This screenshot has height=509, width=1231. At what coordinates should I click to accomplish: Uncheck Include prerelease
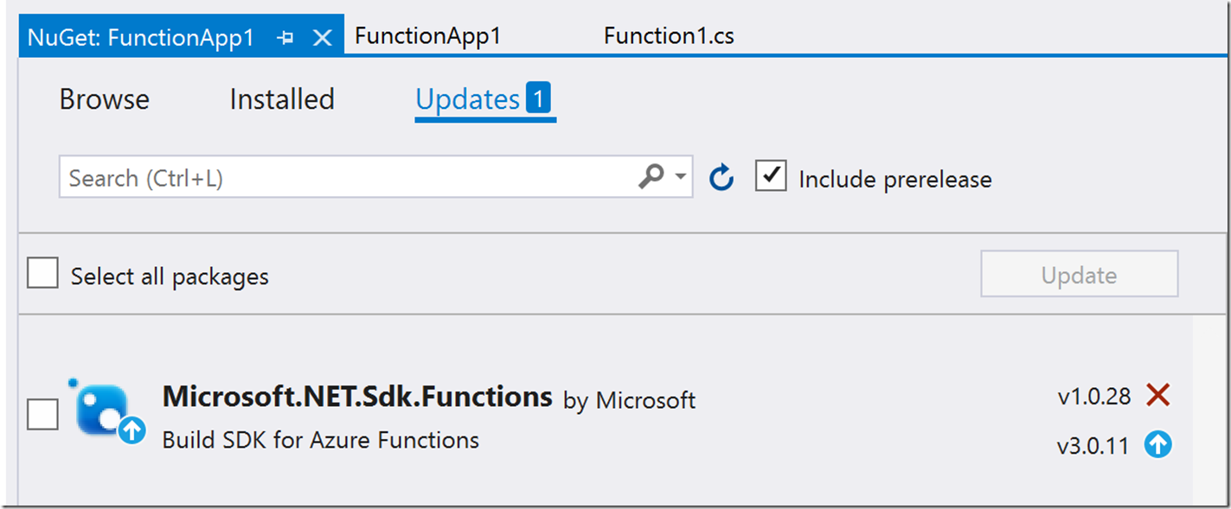pos(771,177)
